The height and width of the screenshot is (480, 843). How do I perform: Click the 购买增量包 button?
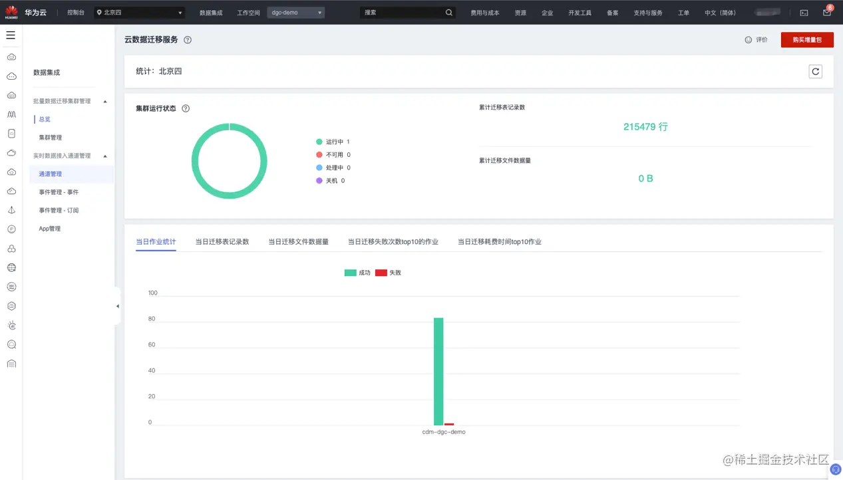(807, 40)
